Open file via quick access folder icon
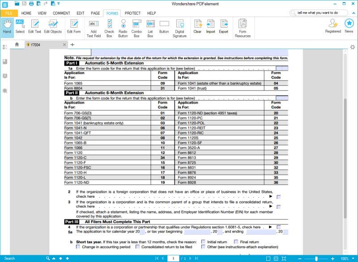The height and width of the screenshot is (262, 358). (17, 4)
